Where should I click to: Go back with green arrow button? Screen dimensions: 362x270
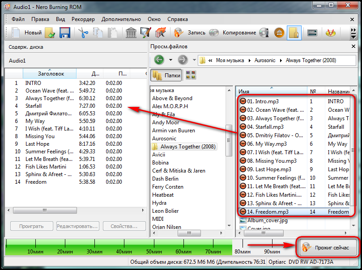(159, 60)
